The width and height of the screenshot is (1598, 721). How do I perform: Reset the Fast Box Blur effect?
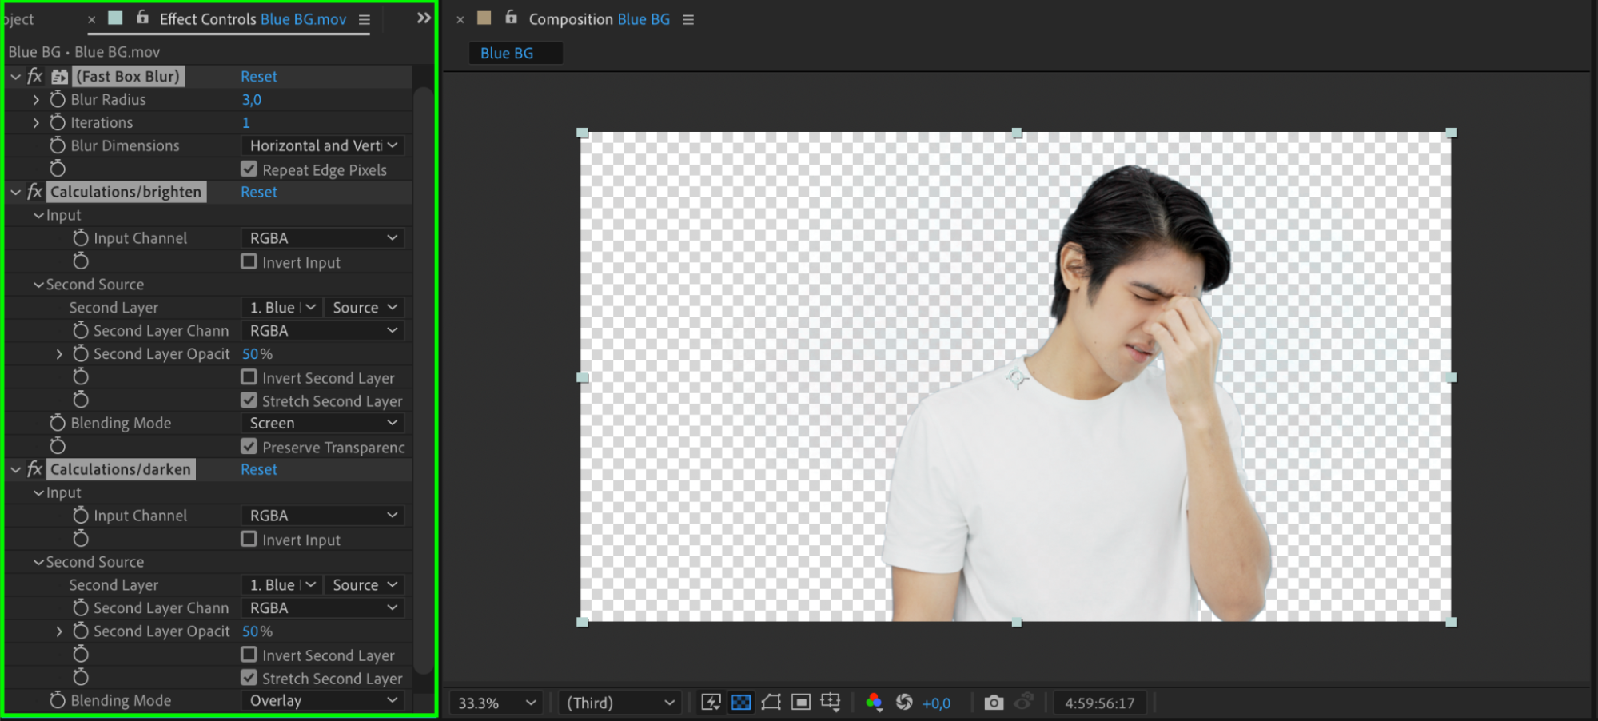[259, 77]
